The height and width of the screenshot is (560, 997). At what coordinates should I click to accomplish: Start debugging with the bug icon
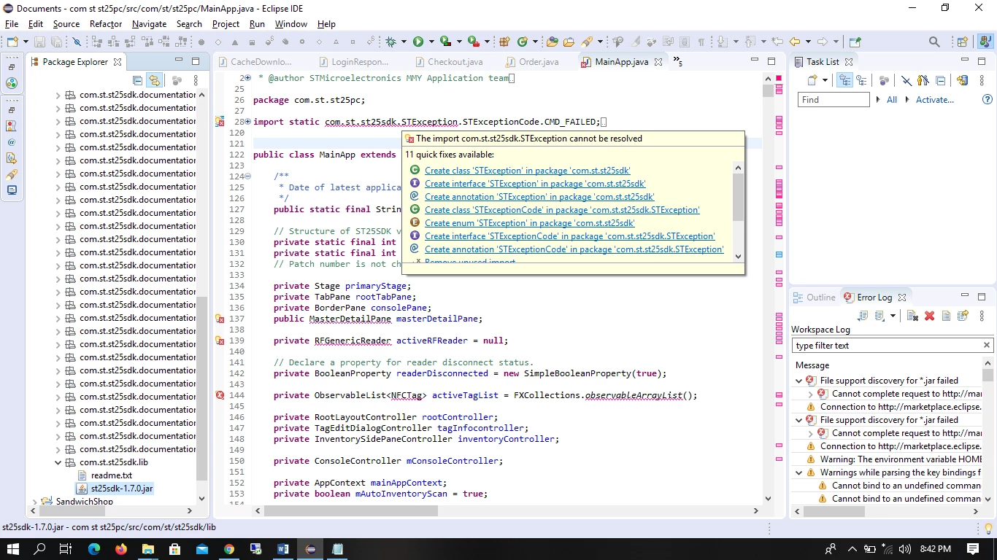(x=391, y=42)
